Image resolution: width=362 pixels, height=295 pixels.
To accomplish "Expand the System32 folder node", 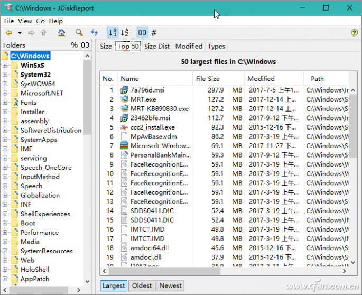I will pos(5,75).
